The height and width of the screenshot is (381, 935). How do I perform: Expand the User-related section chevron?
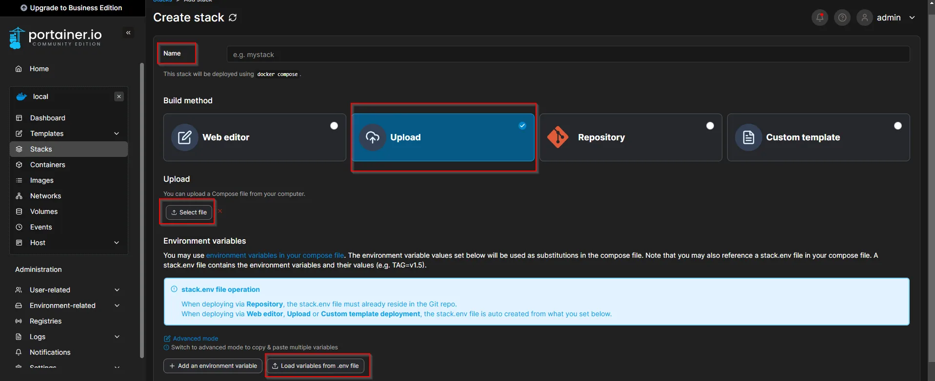117,290
